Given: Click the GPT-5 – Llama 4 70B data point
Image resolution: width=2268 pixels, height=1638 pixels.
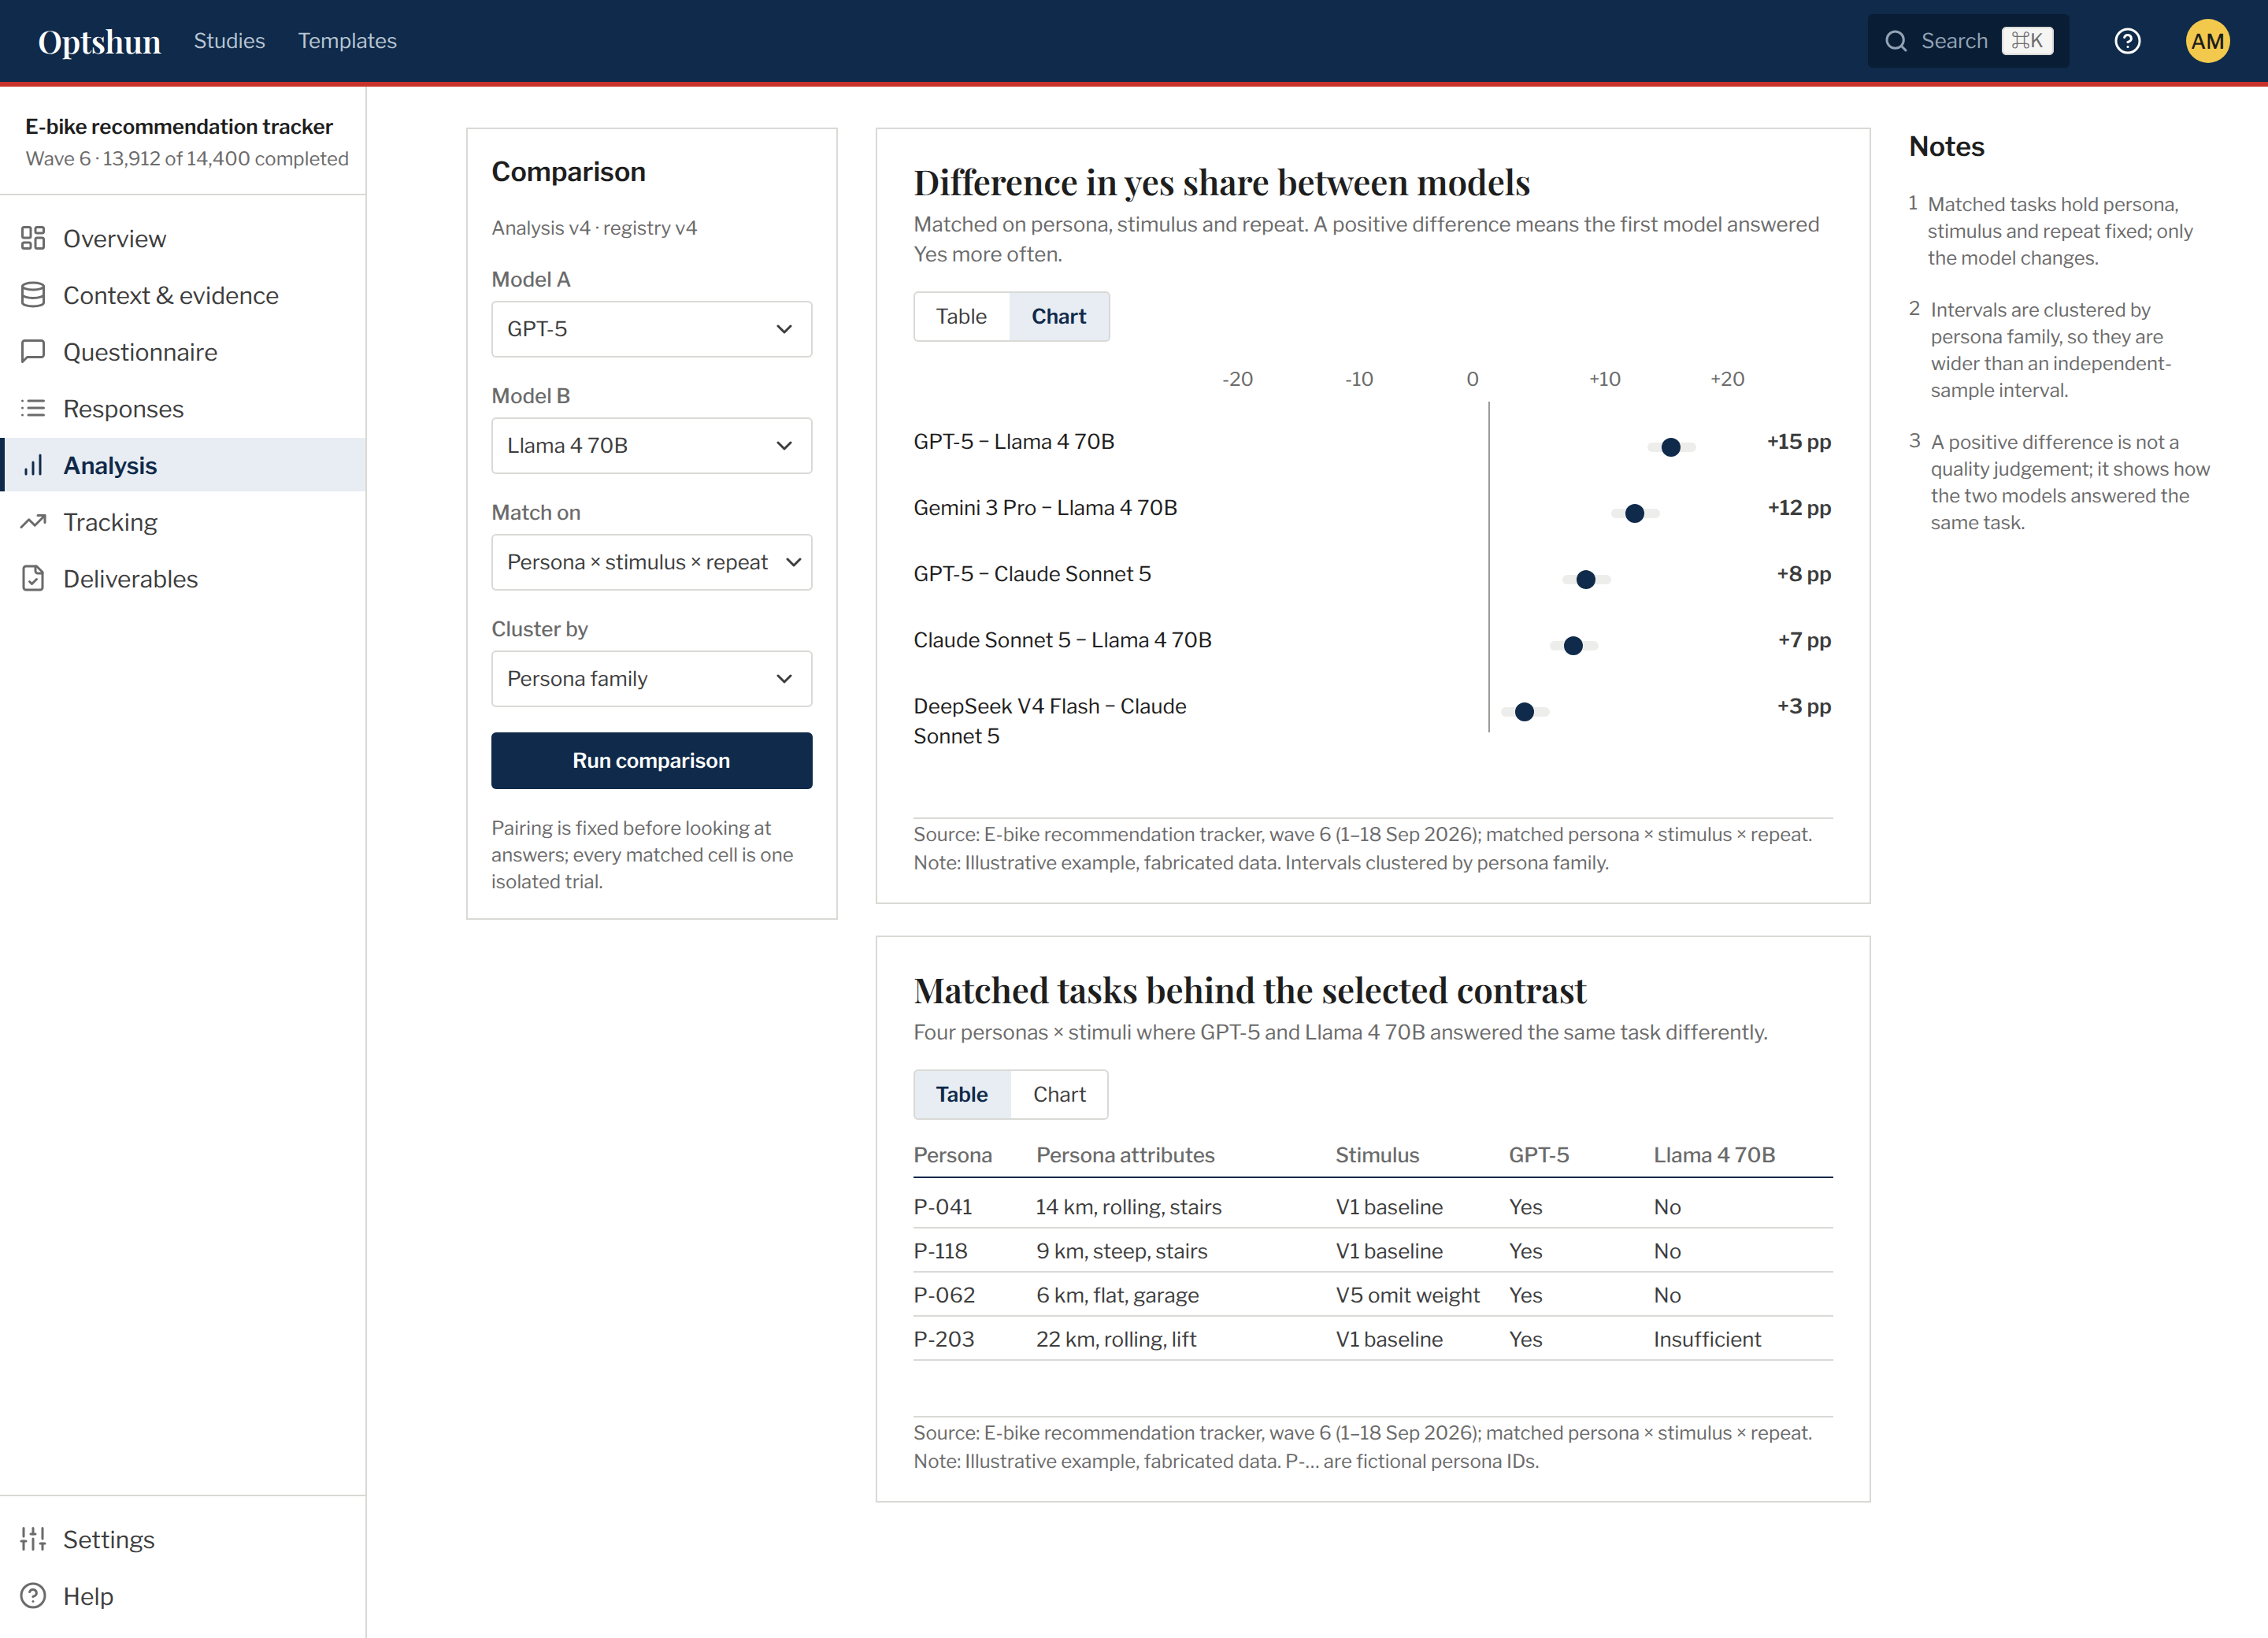Looking at the screenshot, I should pyautogui.click(x=1670, y=447).
